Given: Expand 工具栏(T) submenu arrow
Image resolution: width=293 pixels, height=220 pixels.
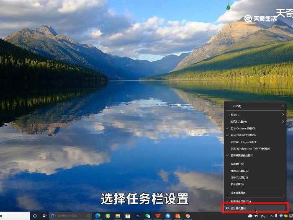Looking at the screenshot, I should click(x=283, y=106).
